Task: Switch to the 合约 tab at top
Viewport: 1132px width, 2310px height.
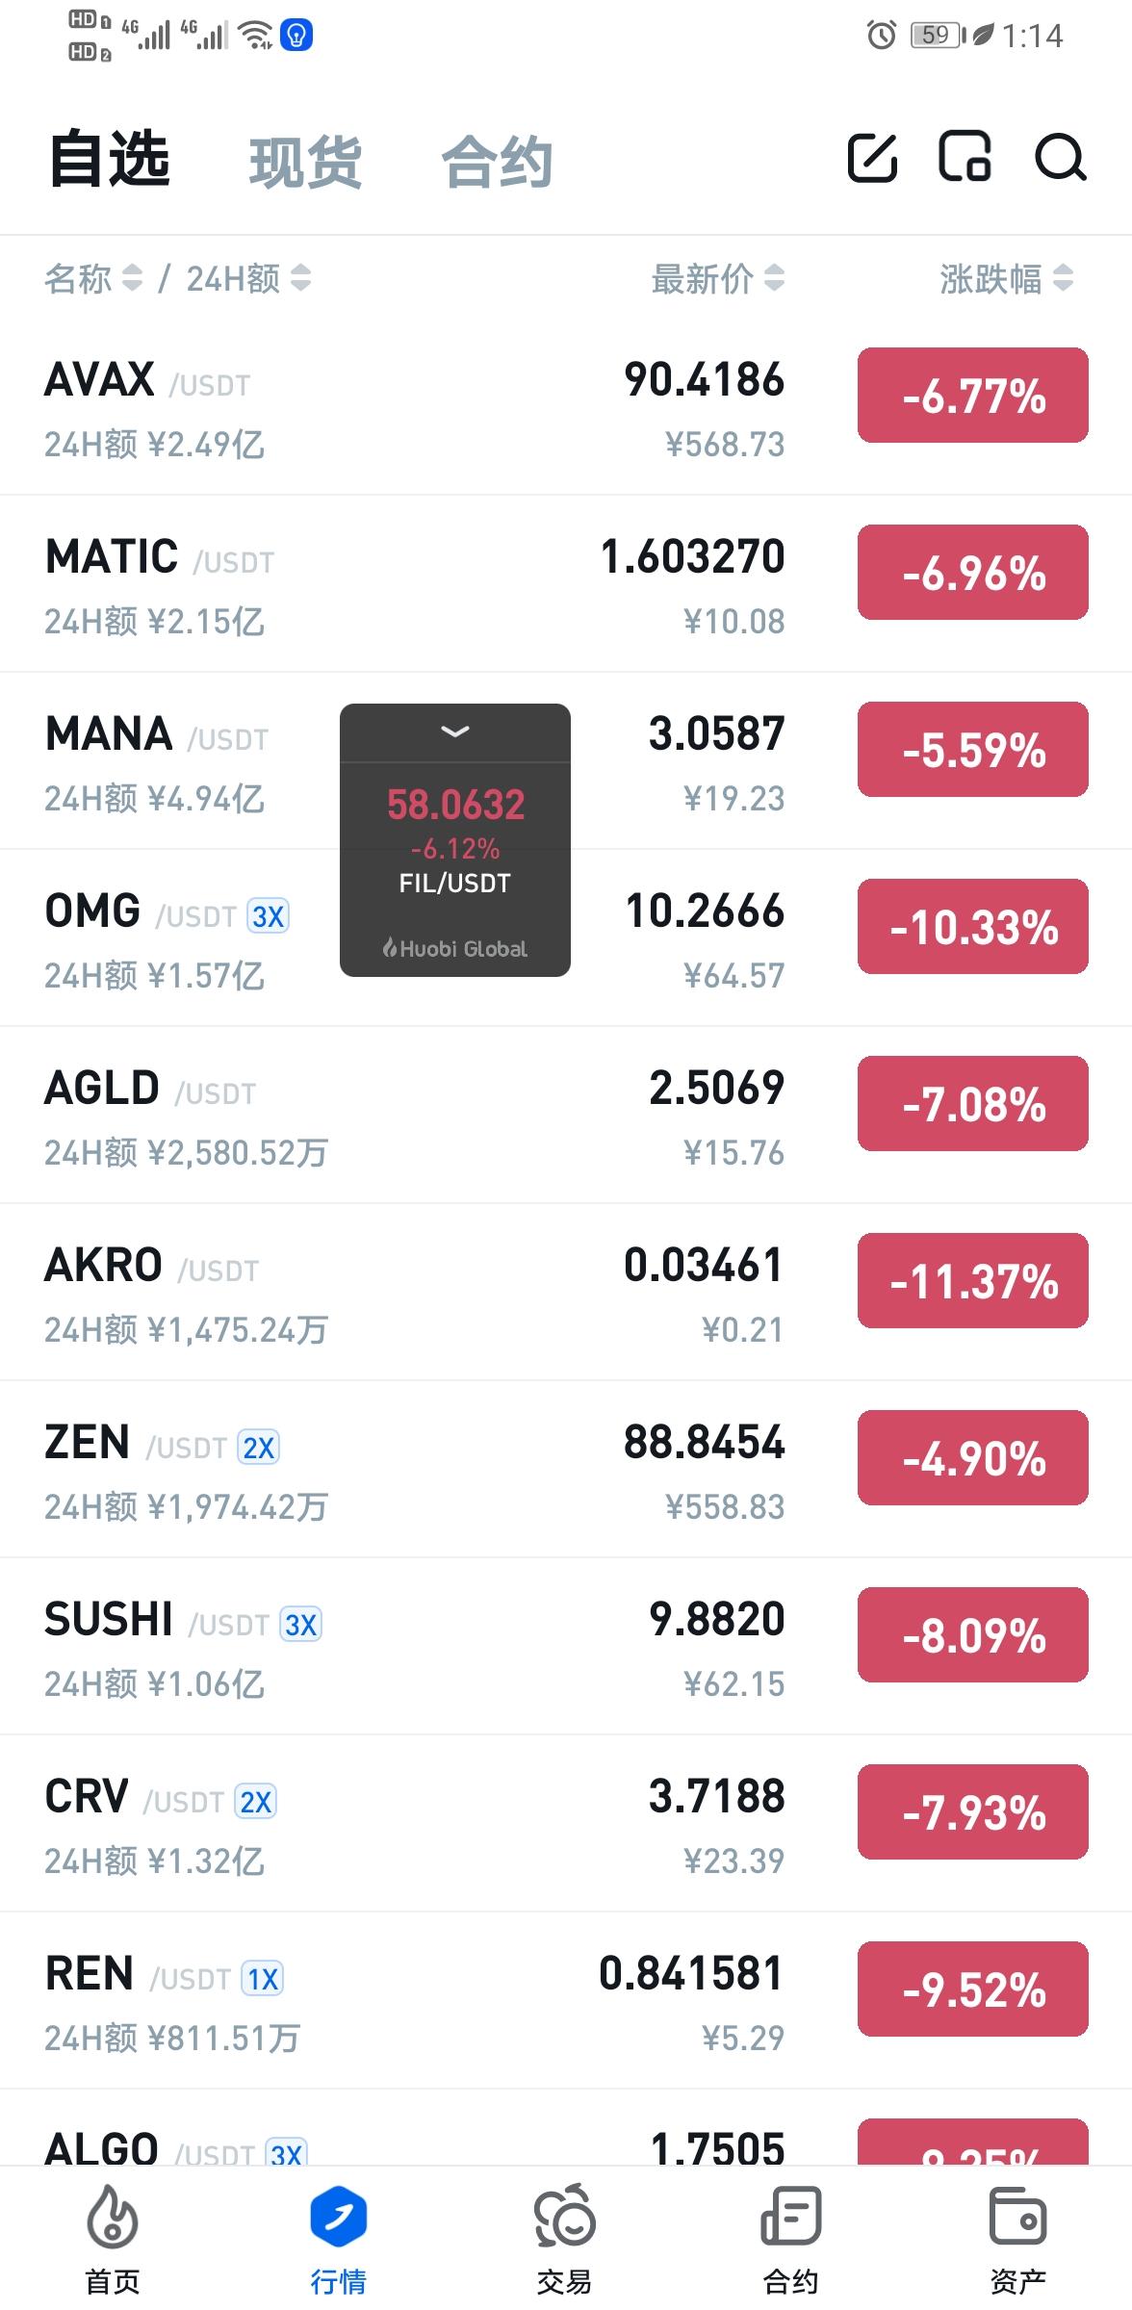Action: pyautogui.click(x=497, y=162)
